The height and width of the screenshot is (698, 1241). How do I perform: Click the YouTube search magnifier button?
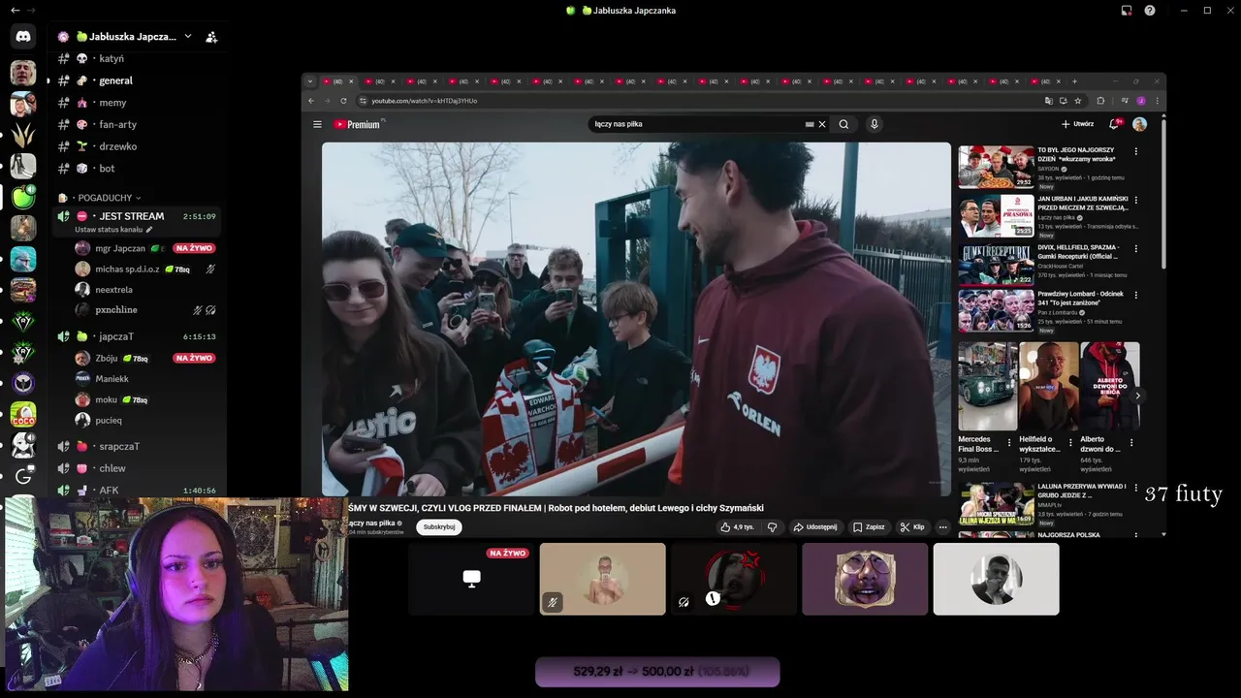pos(843,124)
